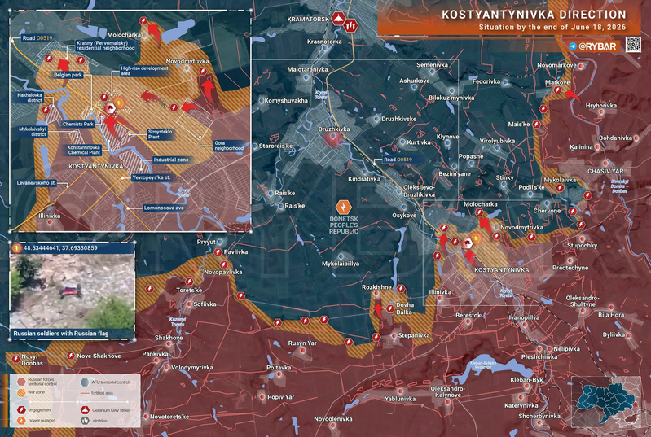Open the @RYBAR channel link
This screenshot has height=437, width=651.
coord(597,46)
